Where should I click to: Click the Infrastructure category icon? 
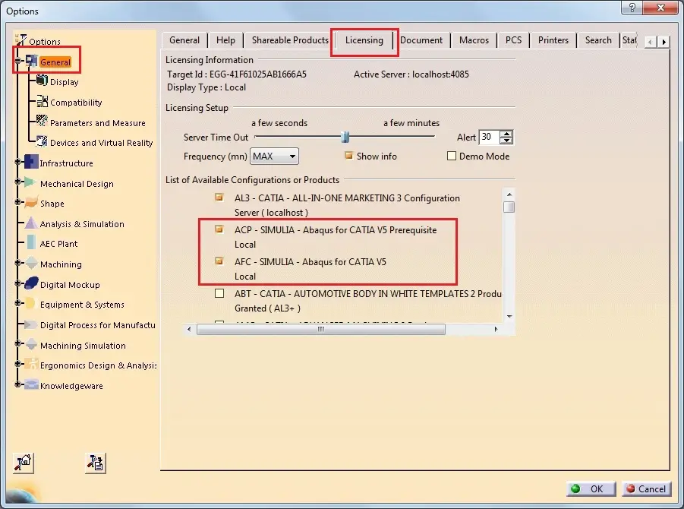(31, 162)
